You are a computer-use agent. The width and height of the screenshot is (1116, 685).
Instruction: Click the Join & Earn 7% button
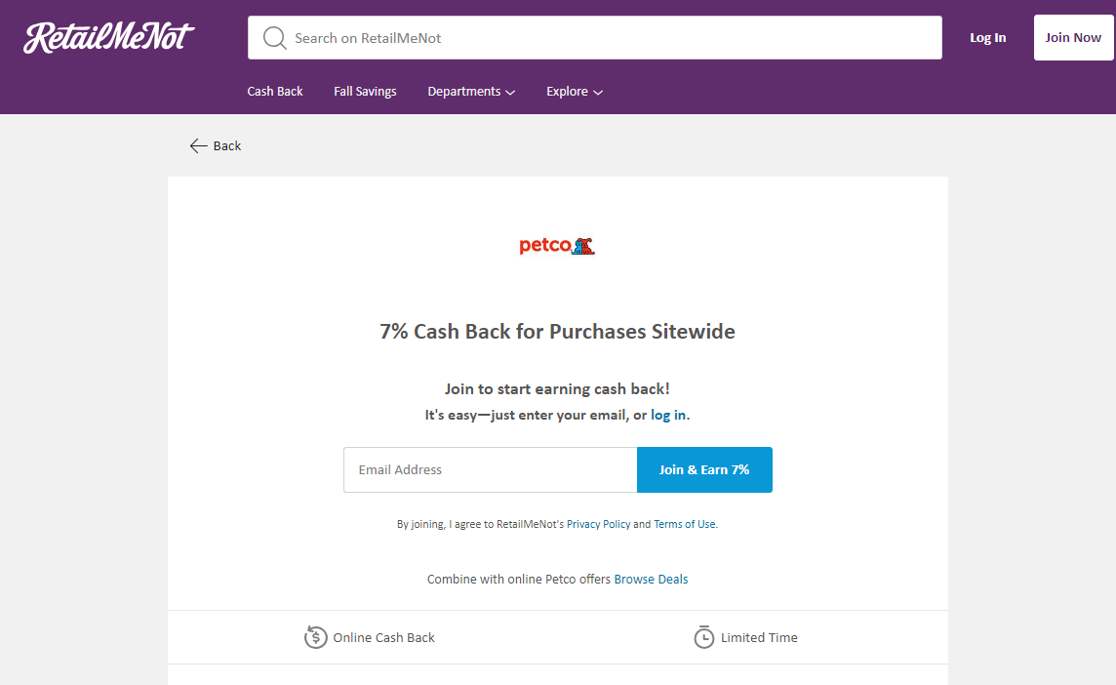(x=704, y=470)
